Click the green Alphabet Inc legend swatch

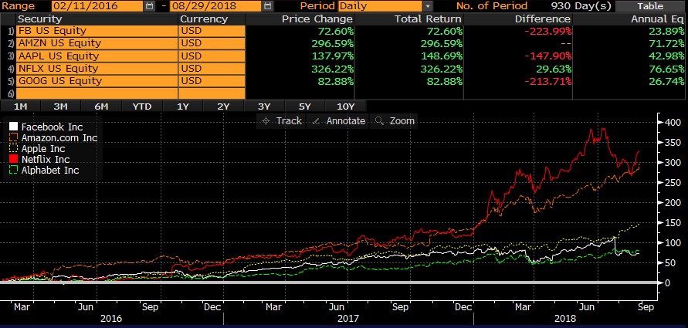click(14, 170)
